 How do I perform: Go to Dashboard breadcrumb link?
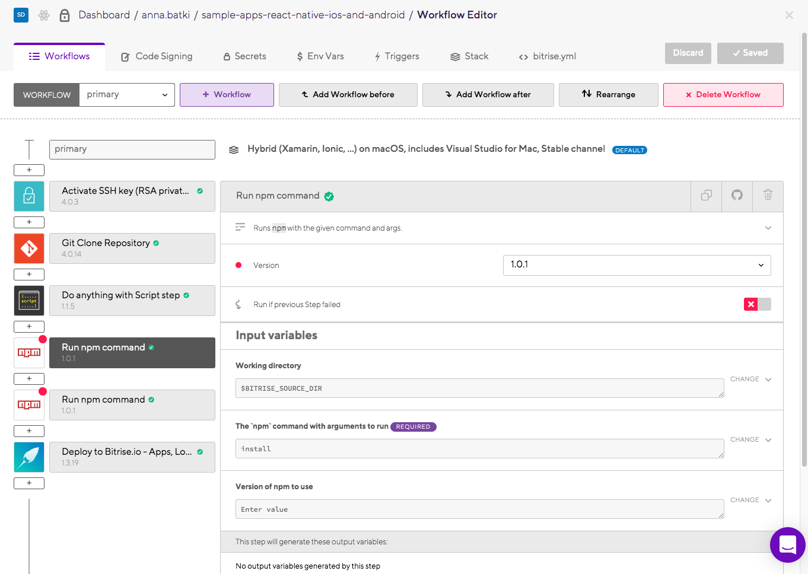[104, 15]
